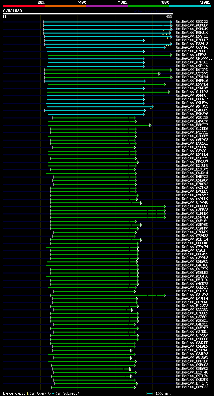Click UniRef100_A9RKC7 label

[192, 95]
